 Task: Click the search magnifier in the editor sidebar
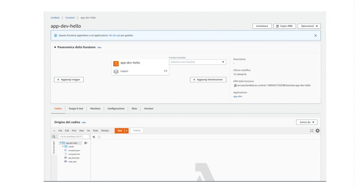click(54, 137)
